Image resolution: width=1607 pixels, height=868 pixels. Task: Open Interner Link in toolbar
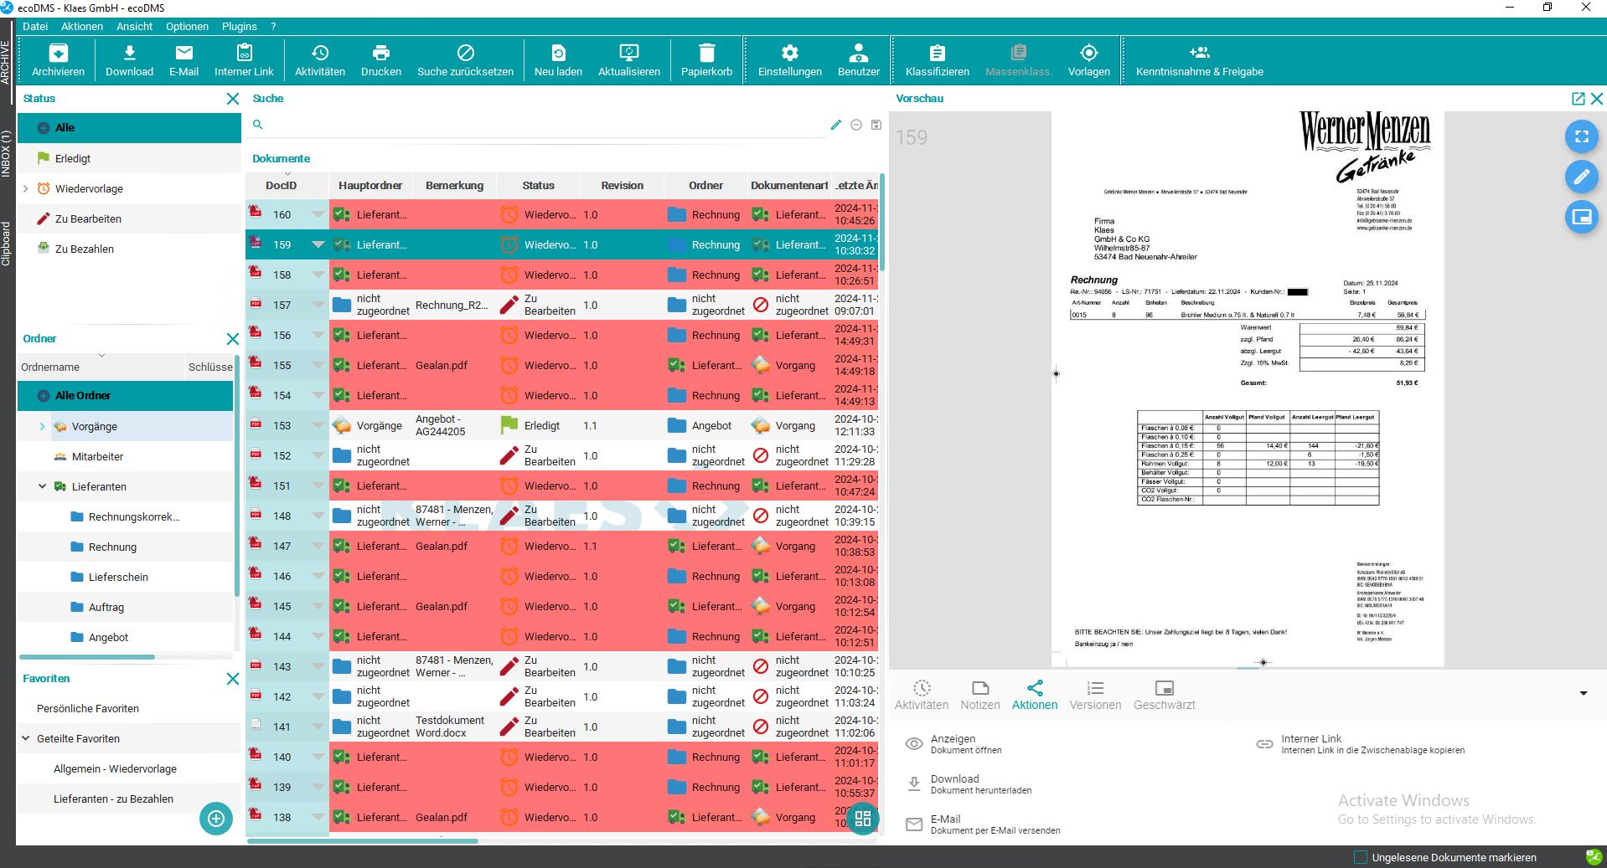tap(244, 54)
